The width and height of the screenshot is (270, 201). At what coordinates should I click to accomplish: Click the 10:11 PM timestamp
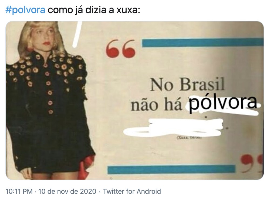click(19, 191)
